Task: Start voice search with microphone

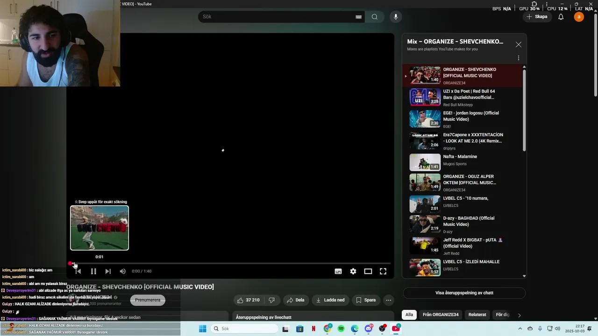Action: 396,17
